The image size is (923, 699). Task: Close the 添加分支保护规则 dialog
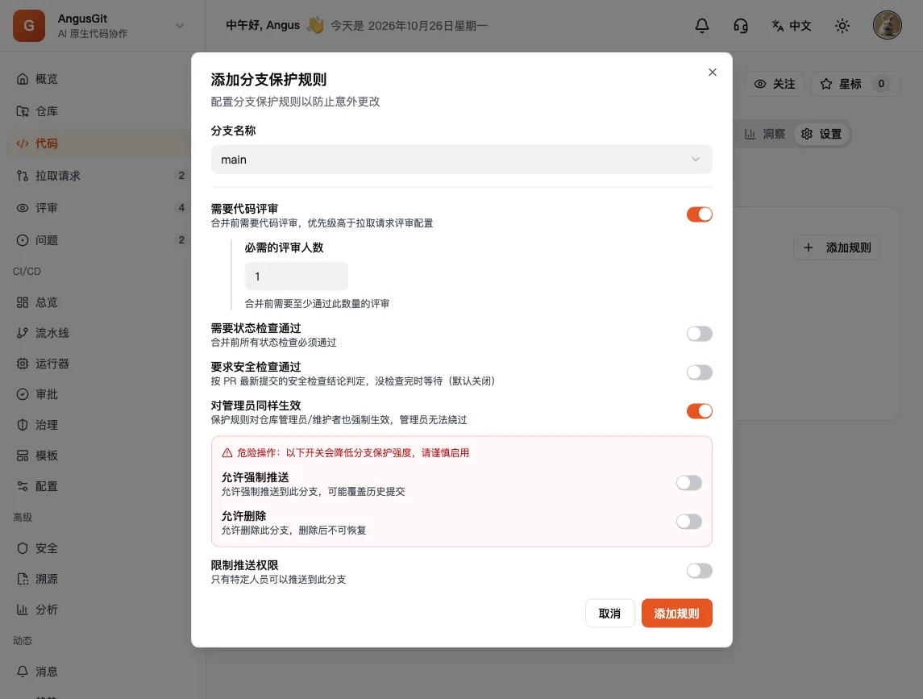pyautogui.click(x=713, y=72)
